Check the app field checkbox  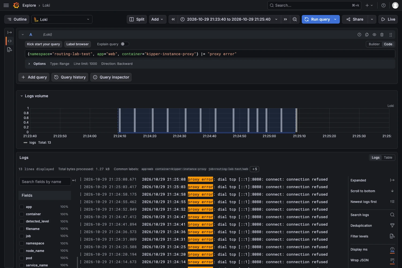[x=22, y=207]
